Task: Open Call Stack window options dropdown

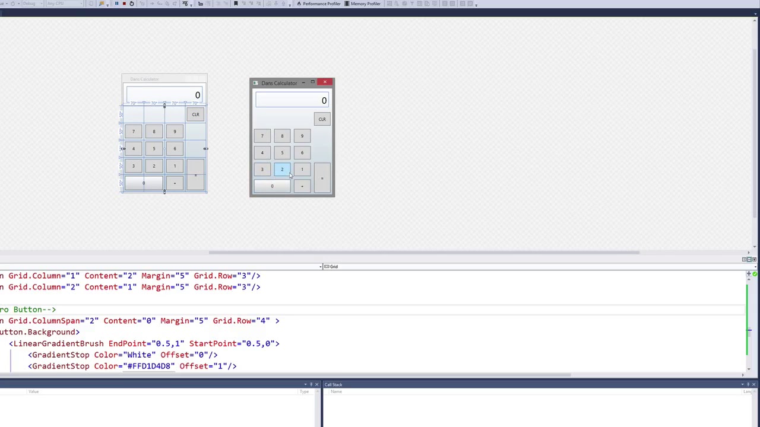Action: 742,385
